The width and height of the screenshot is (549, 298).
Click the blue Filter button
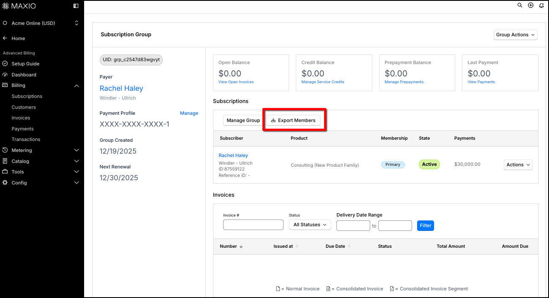(426, 225)
